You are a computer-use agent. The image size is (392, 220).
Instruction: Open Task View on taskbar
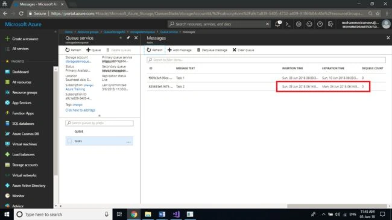click(x=119, y=214)
